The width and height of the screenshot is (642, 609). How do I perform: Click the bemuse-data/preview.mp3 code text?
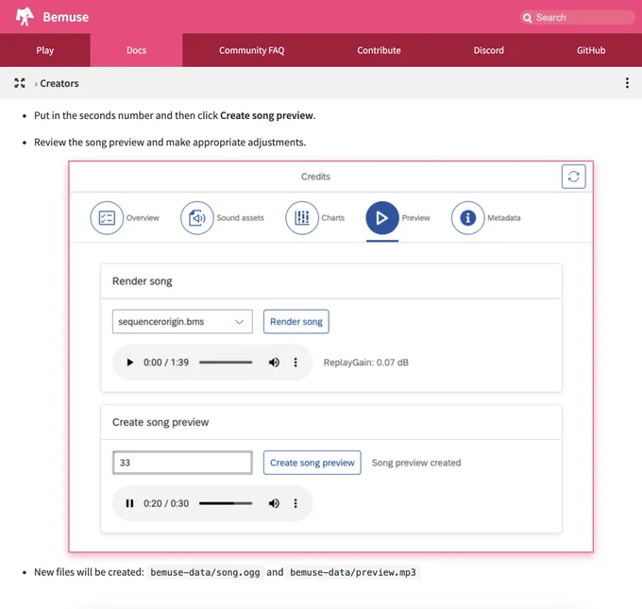[353, 572]
